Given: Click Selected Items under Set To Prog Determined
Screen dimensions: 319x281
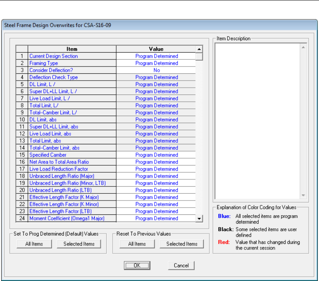Looking at the screenshot, I should click(79, 244).
